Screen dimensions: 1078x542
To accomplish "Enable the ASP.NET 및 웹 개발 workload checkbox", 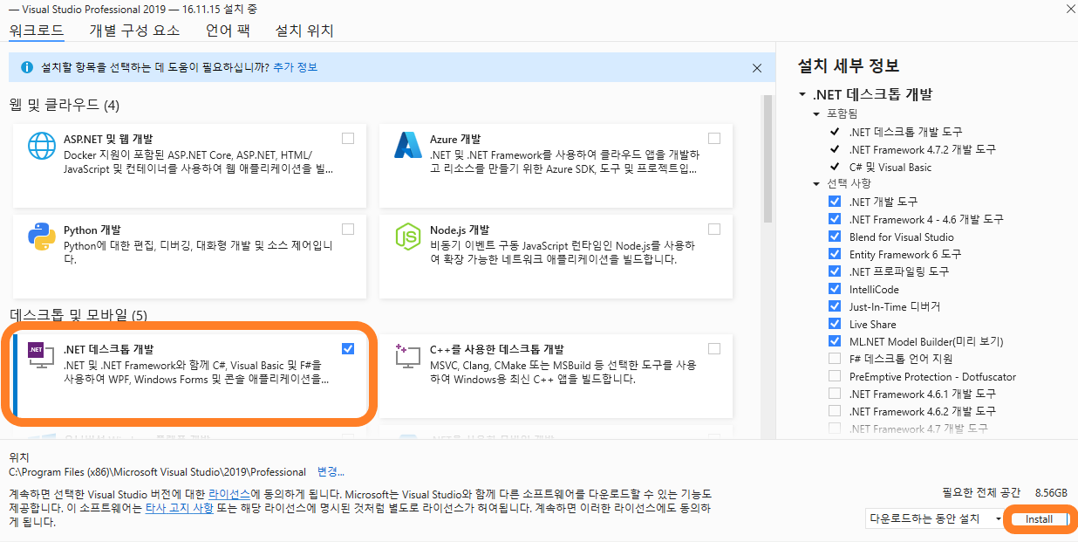I will click(x=349, y=138).
